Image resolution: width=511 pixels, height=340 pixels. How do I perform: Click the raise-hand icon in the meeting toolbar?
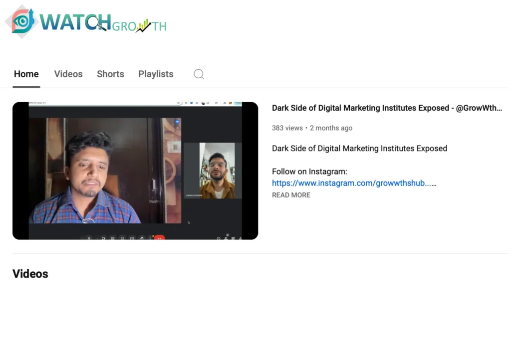point(142,238)
